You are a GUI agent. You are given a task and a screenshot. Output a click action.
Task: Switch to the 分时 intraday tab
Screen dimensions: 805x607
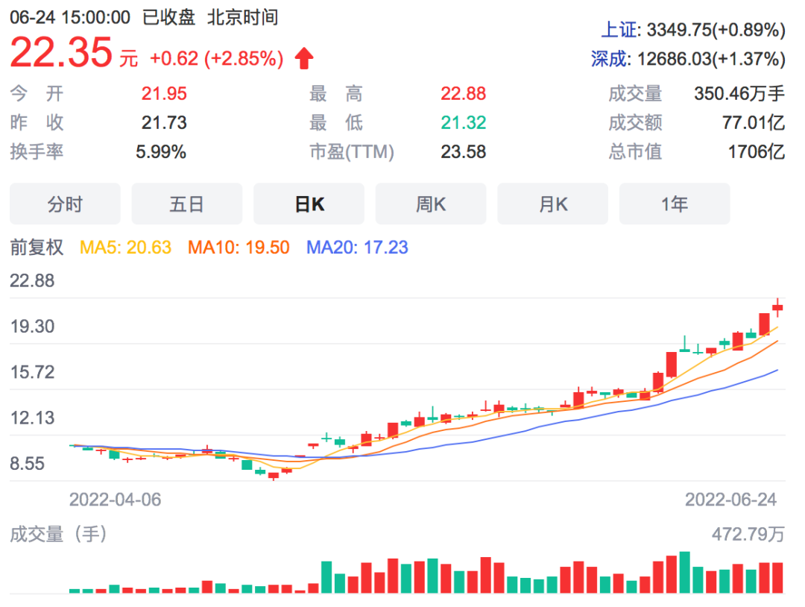(65, 203)
